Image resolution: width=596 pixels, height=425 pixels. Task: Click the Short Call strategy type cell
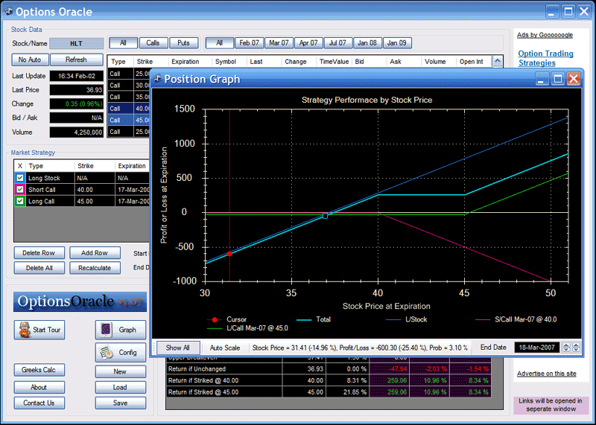click(x=50, y=190)
